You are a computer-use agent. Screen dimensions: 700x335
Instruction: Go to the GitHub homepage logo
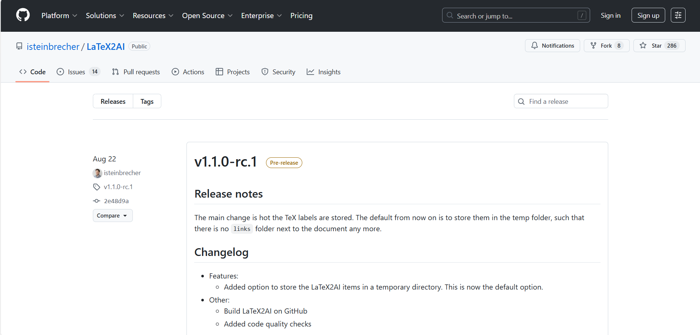23,15
